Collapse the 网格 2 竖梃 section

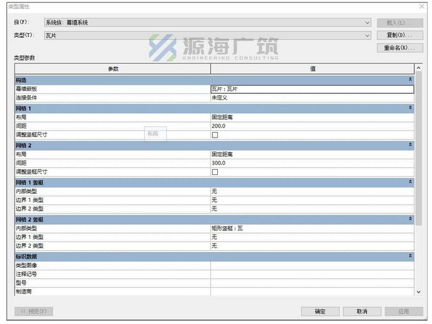pos(411,219)
